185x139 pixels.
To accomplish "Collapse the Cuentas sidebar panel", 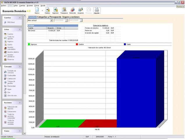I will click(20, 18).
